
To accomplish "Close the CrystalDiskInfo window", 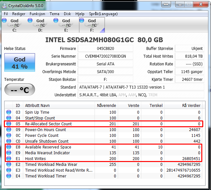I will click(x=201, y=5).
